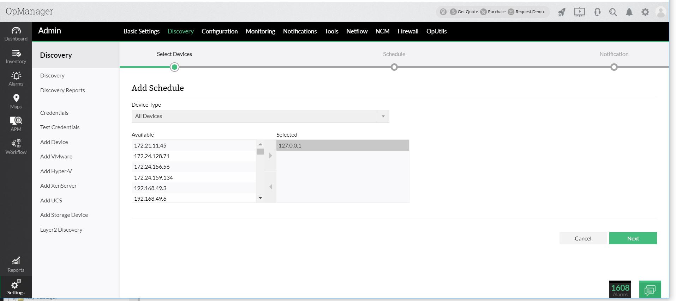Open Add VMware
The image size is (676, 301).
click(56, 156)
